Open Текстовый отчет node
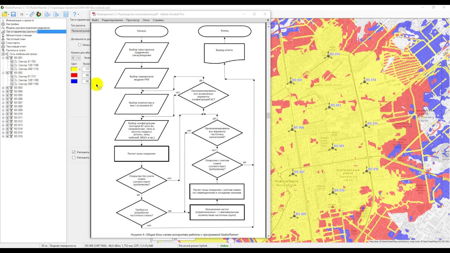The image size is (450, 253). pyautogui.click(x=16, y=46)
